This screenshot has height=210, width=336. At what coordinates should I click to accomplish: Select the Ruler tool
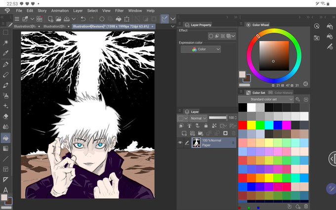pyautogui.click(x=5, y=179)
